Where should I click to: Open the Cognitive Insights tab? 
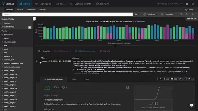(81, 4)
